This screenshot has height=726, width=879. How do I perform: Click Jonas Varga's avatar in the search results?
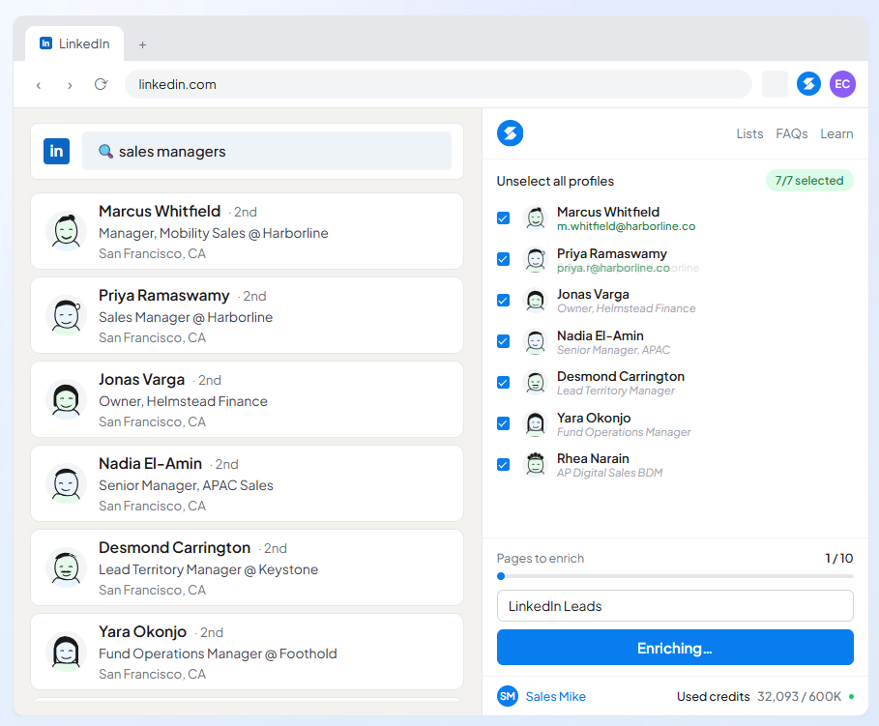[x=66, y=399]
